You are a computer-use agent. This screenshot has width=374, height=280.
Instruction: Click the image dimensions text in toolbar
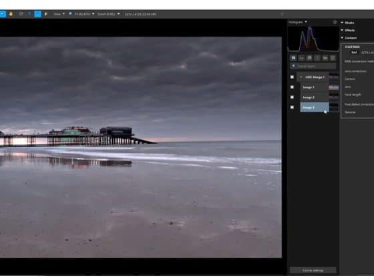tap(140, 14)
